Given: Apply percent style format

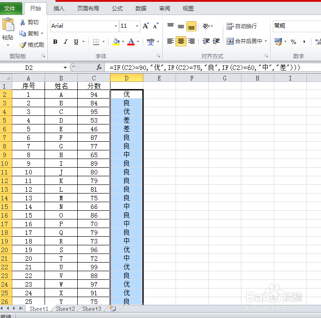Looking at the screenshot, I should [293, 42].
